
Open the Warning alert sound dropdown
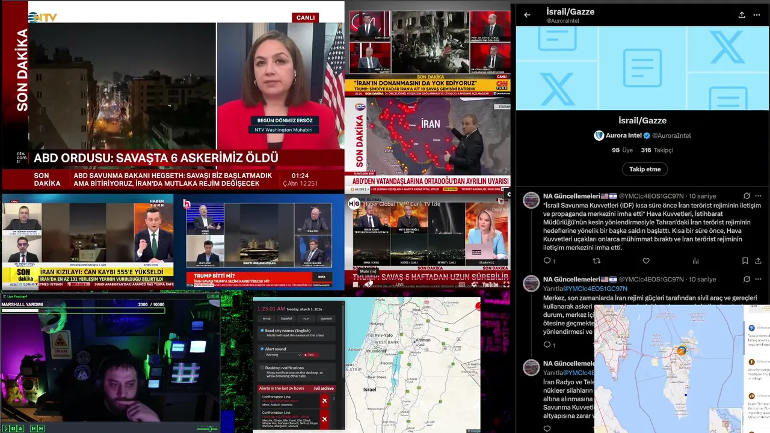283,355
